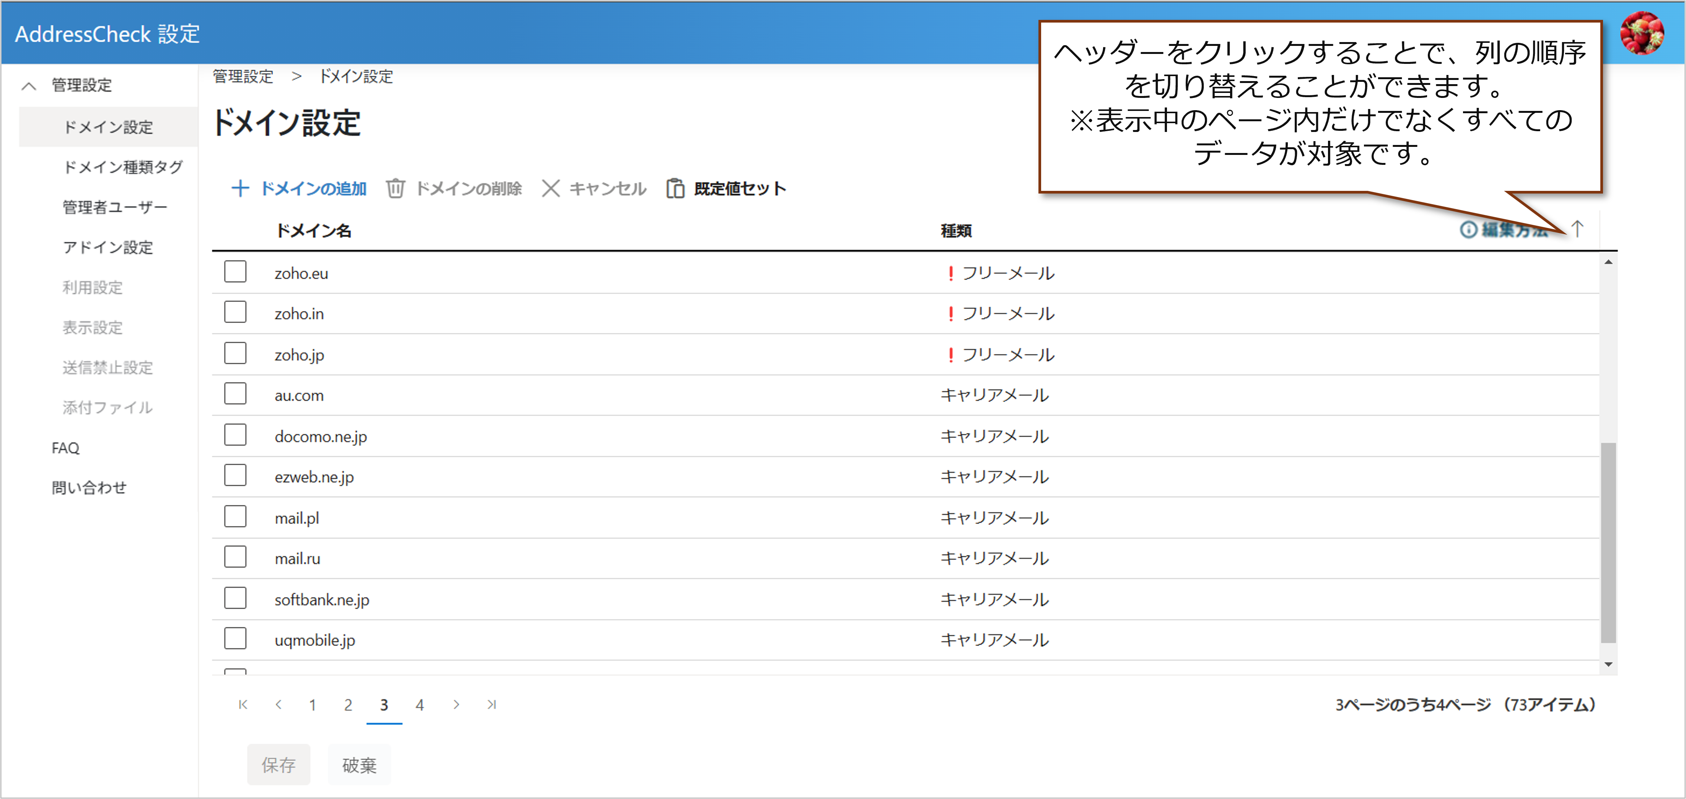Click the X icon for キャンセル

click(550, 189)
